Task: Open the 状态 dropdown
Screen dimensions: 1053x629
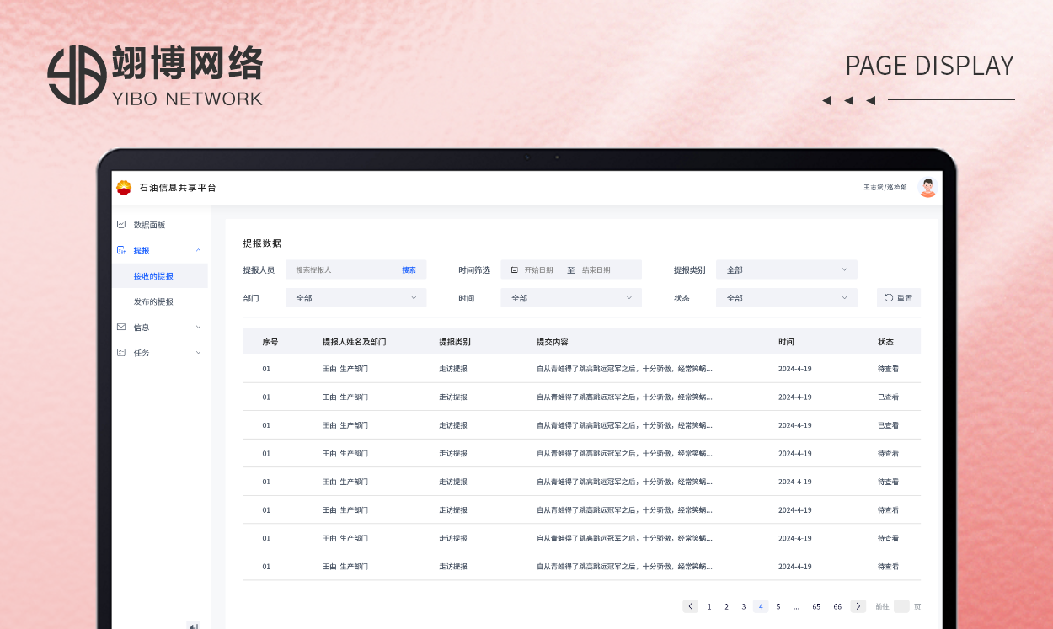Action: coord(786,298)
